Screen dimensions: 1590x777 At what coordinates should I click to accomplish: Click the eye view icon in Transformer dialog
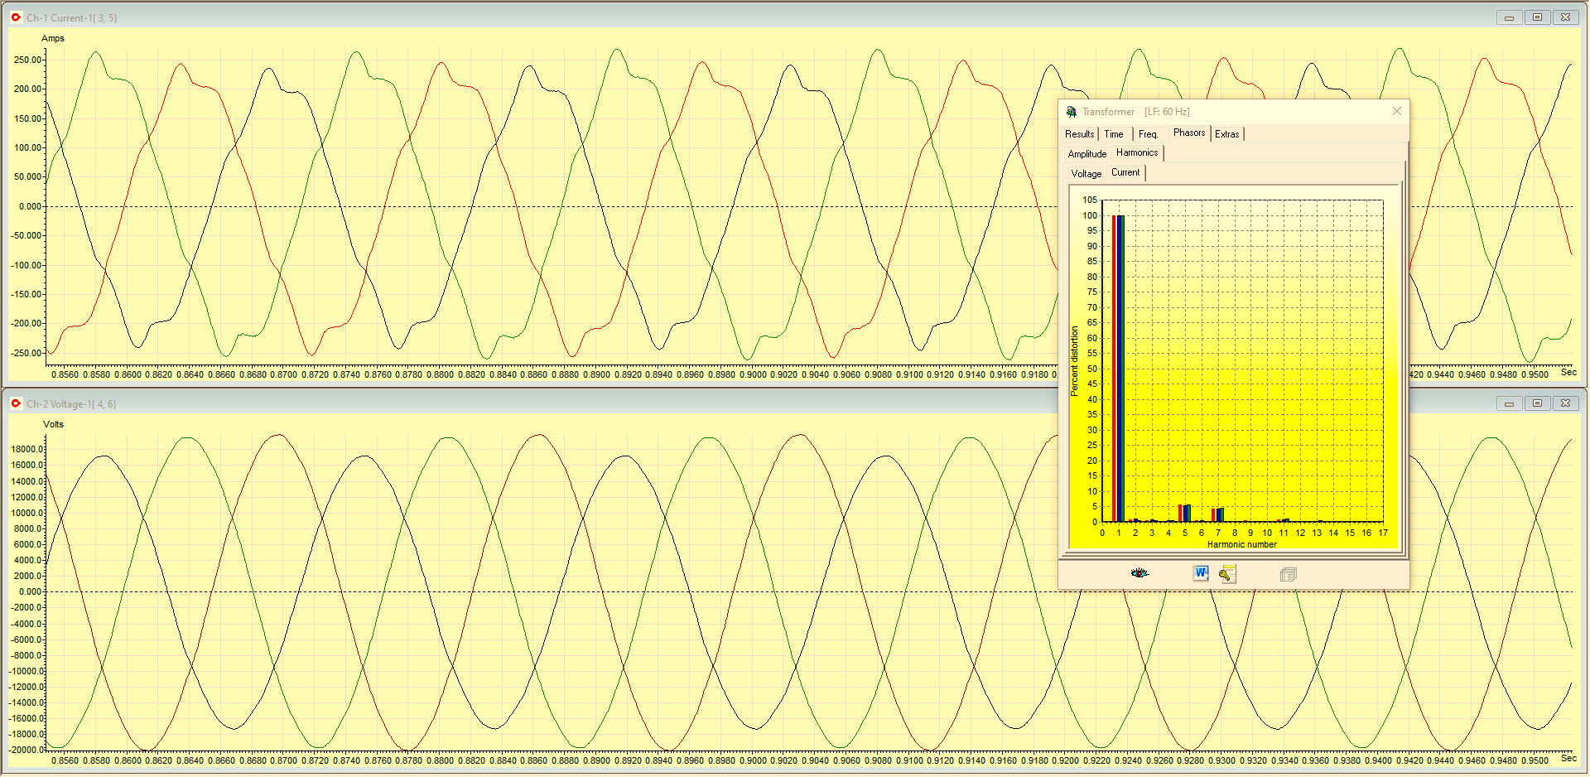1139,573
